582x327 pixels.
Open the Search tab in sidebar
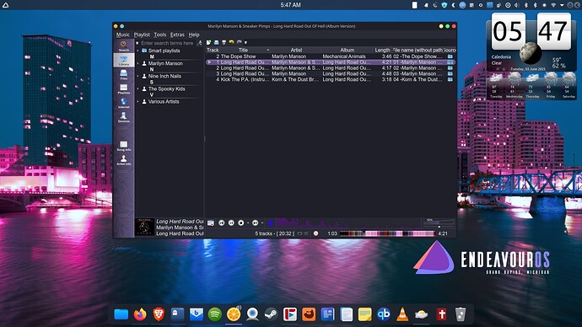[124, 46]
